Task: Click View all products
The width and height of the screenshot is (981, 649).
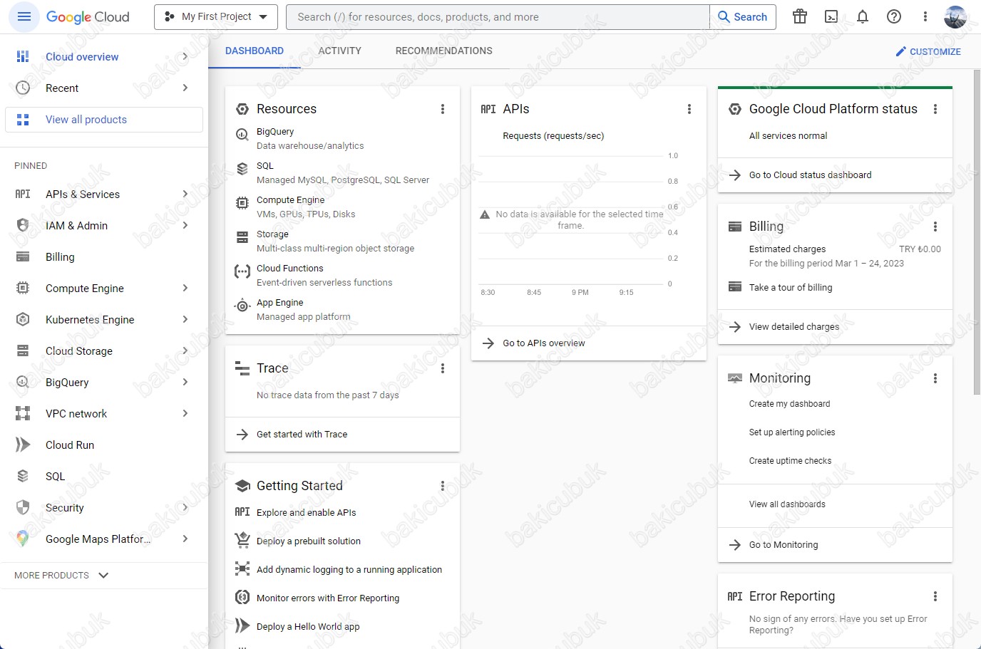Action: 104,120
